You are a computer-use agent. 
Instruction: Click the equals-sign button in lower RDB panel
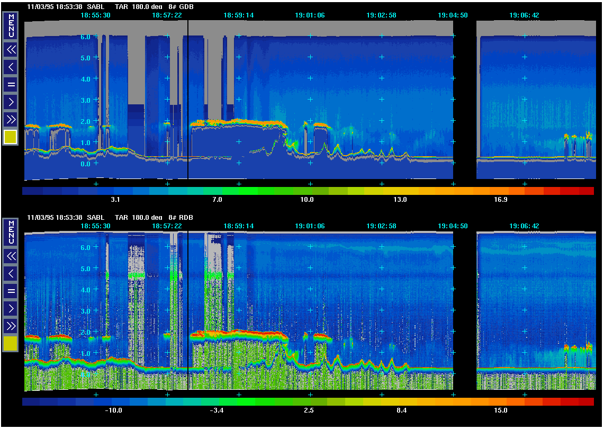[x=11, y=291]
